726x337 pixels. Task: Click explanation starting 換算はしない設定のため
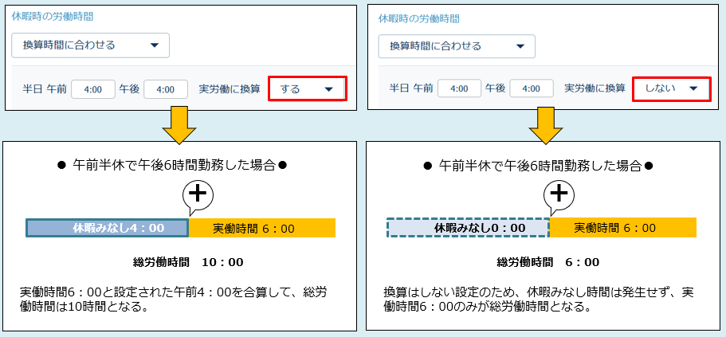539,300
